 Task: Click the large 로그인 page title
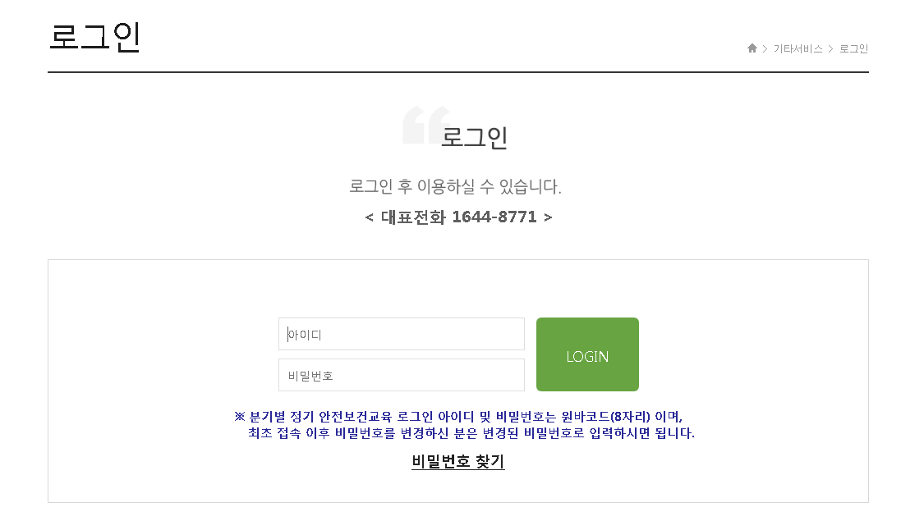tap(94, 37)
